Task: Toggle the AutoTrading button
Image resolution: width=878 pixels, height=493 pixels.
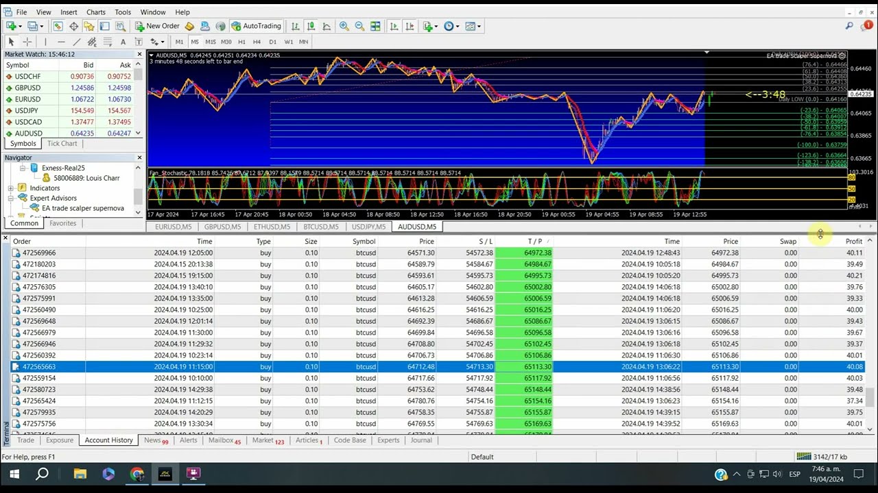Action: pos(257,26)
